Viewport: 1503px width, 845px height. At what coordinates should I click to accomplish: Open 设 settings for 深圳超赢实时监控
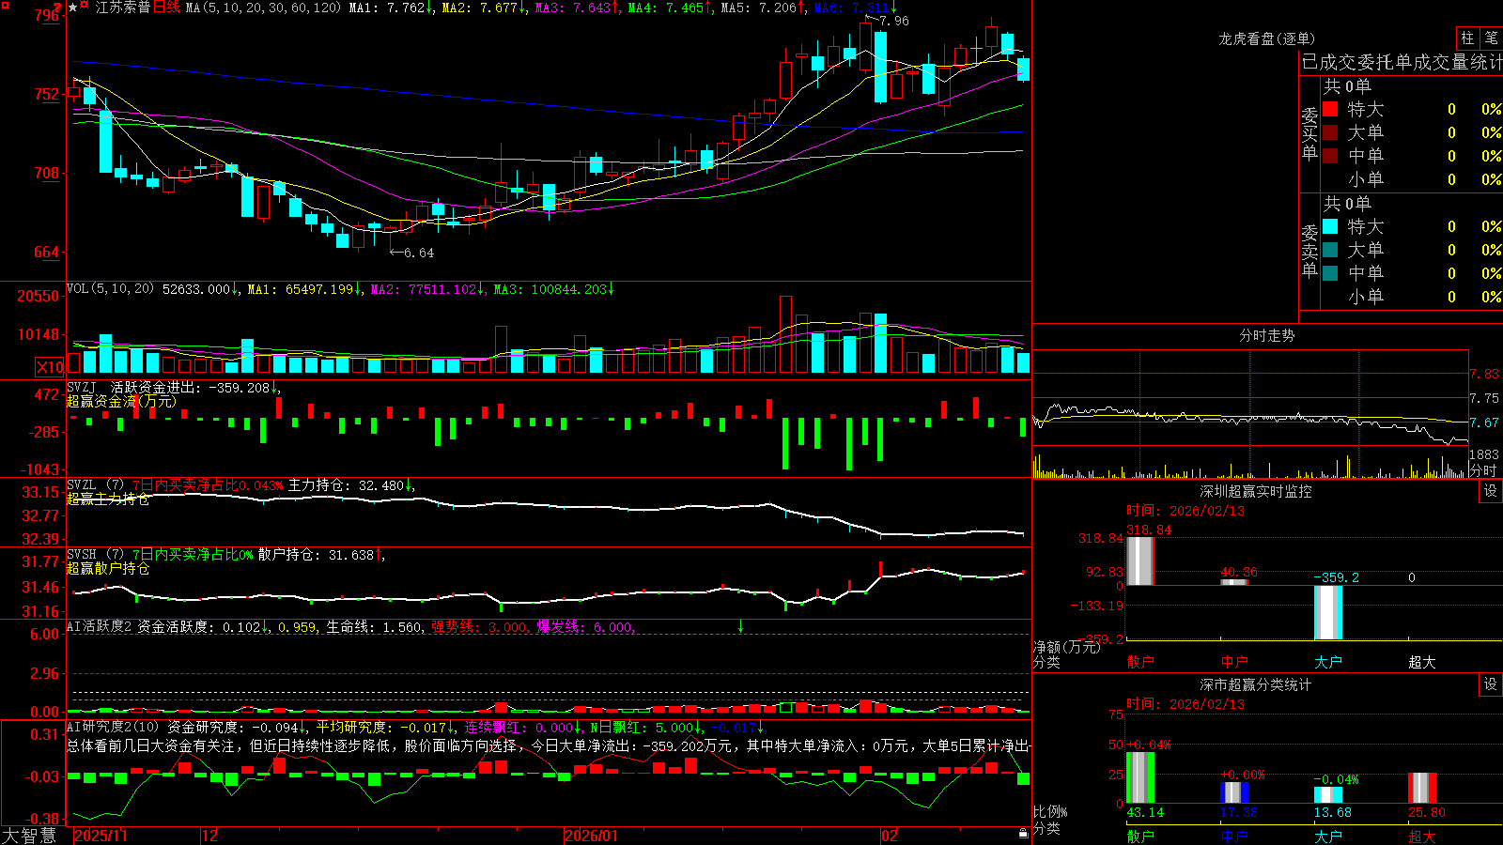click(x=1491, y=491)
